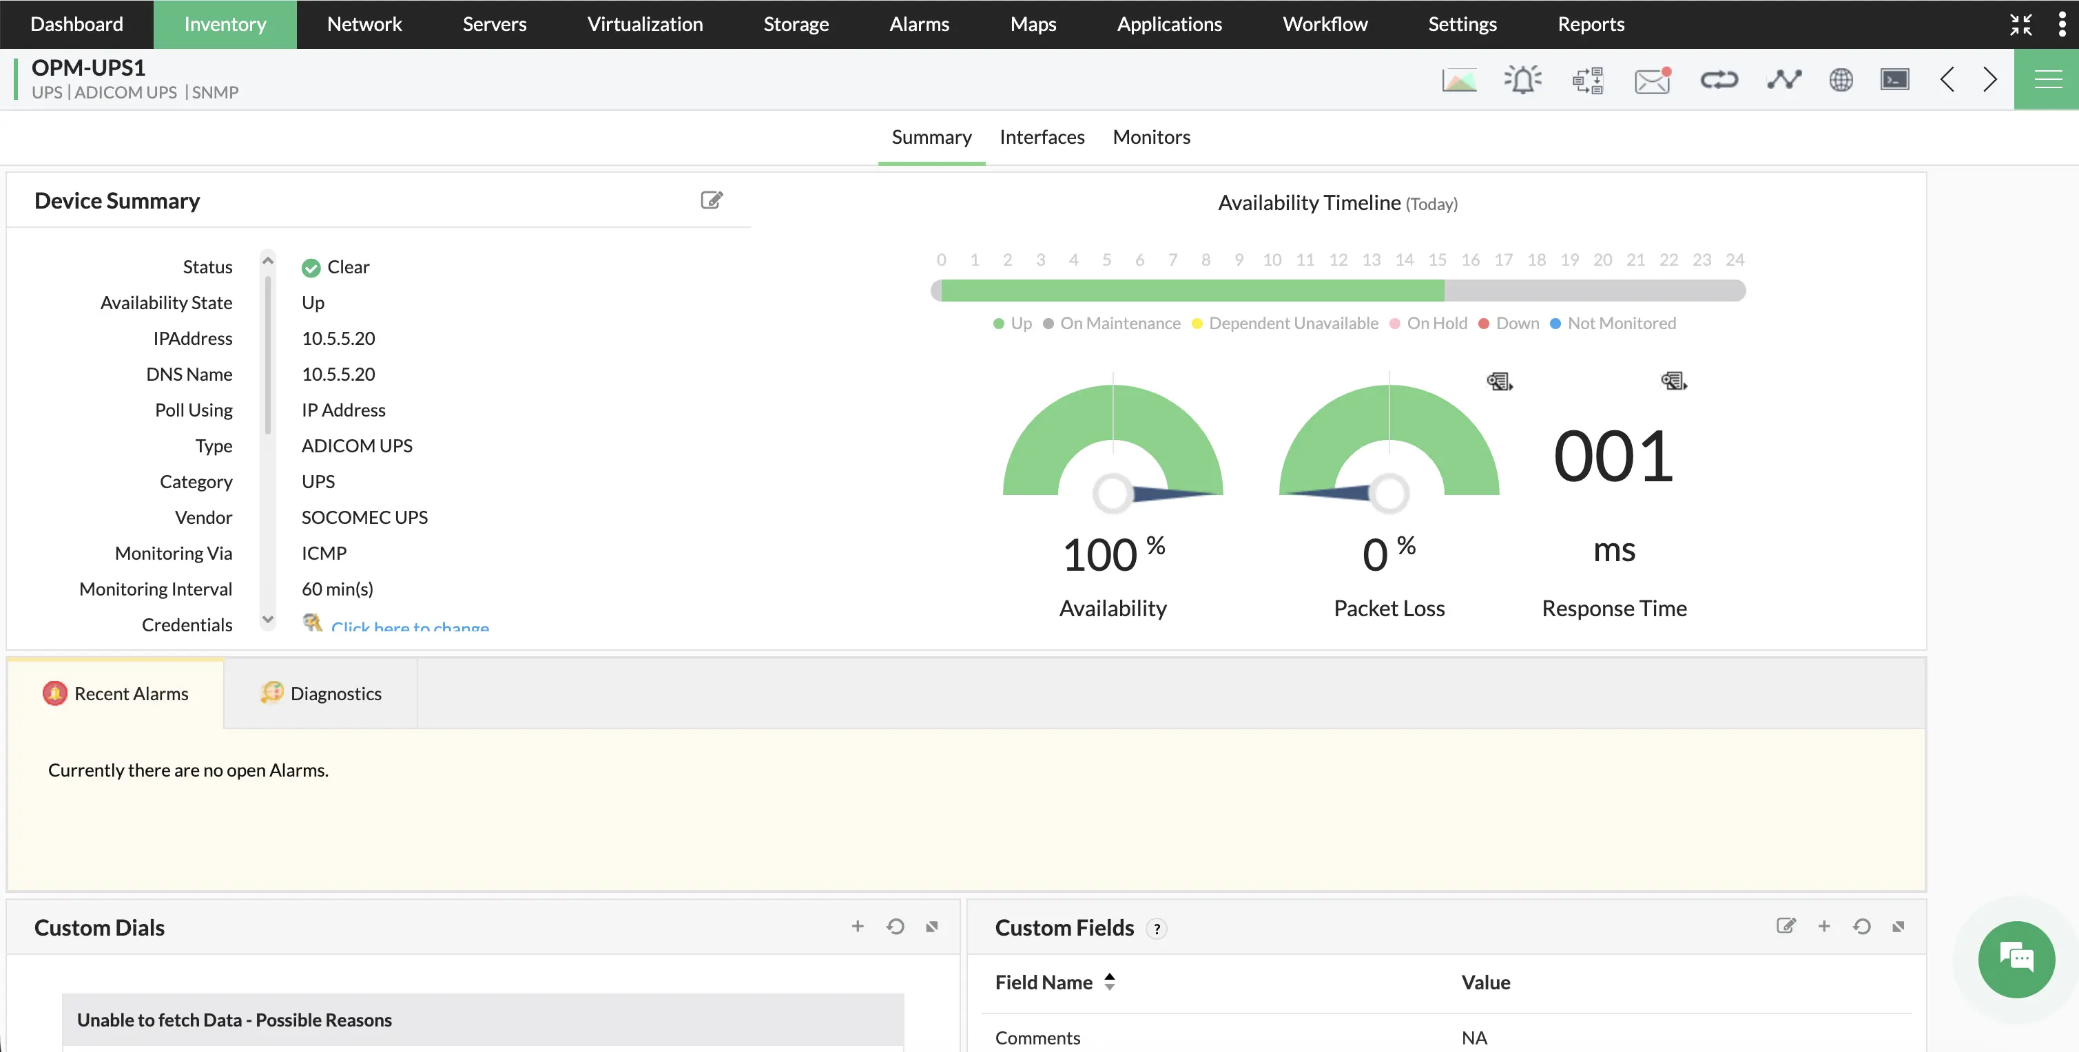Viewport: 2079px width, 1052px height.
Task: Open the Applications menu
Action: click(x=1170, y=24)
